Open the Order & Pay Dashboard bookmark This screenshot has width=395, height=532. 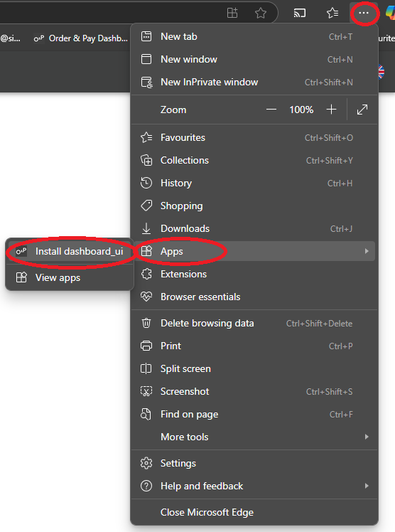pyautogui.click(x=81, y=38)
